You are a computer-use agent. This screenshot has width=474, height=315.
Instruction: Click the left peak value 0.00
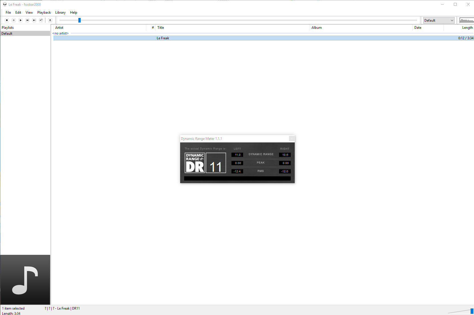point(237,163)
